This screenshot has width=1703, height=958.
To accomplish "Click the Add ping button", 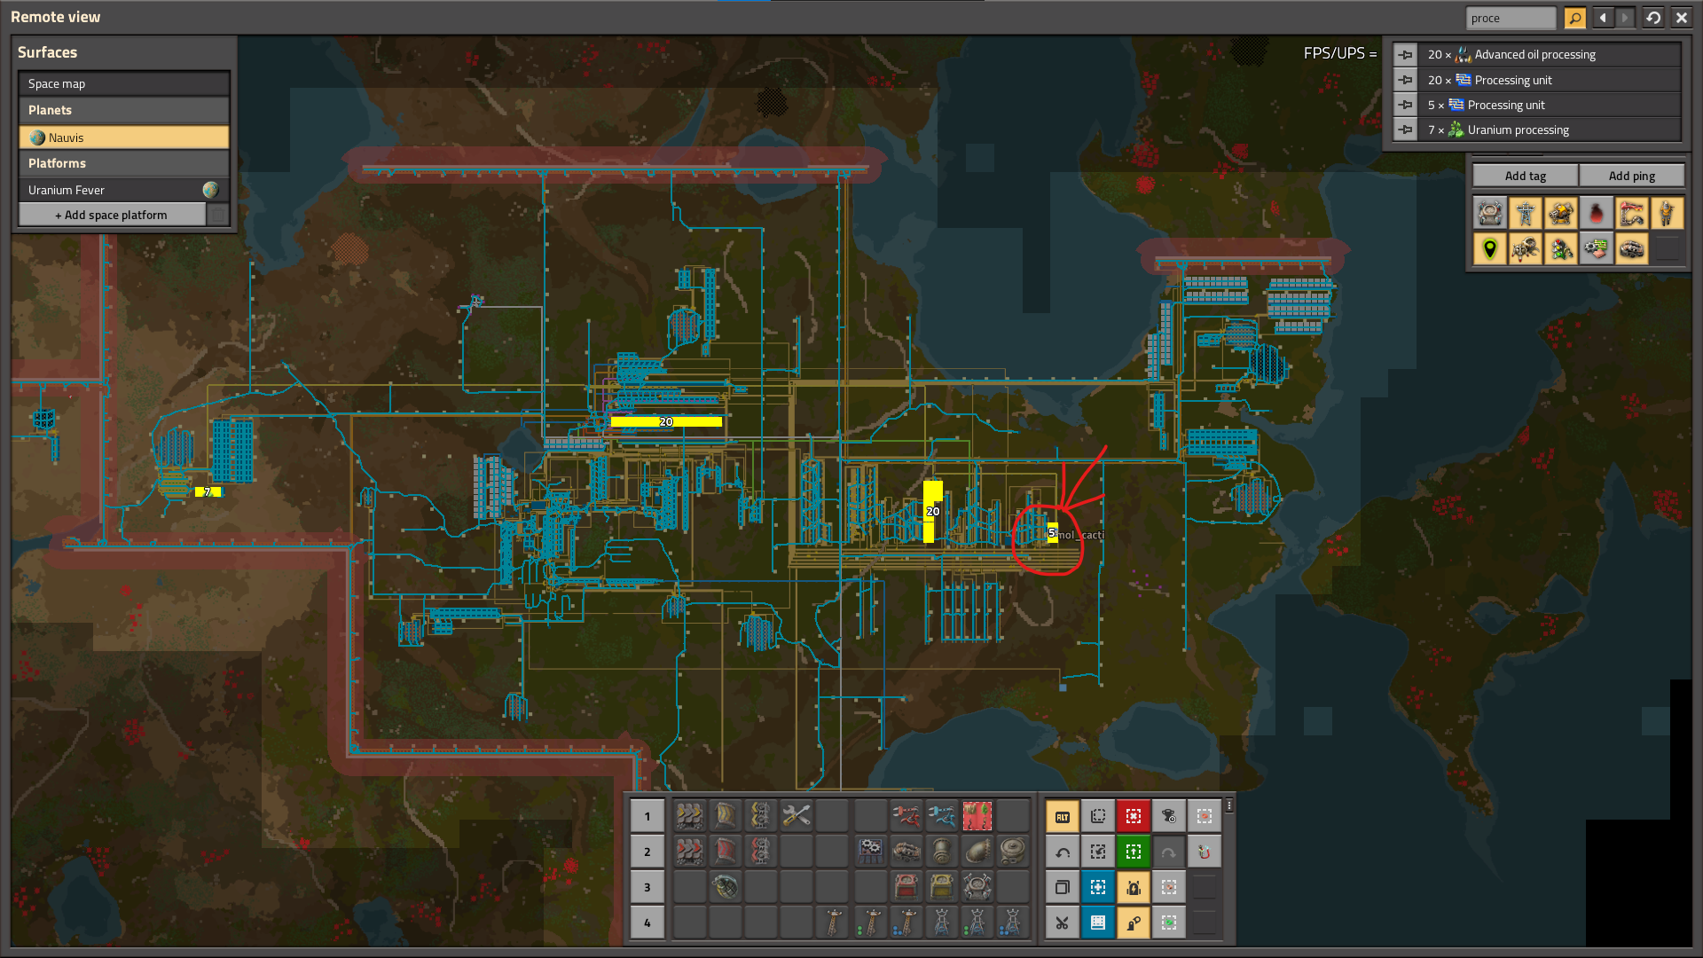I will point(1632,176).
